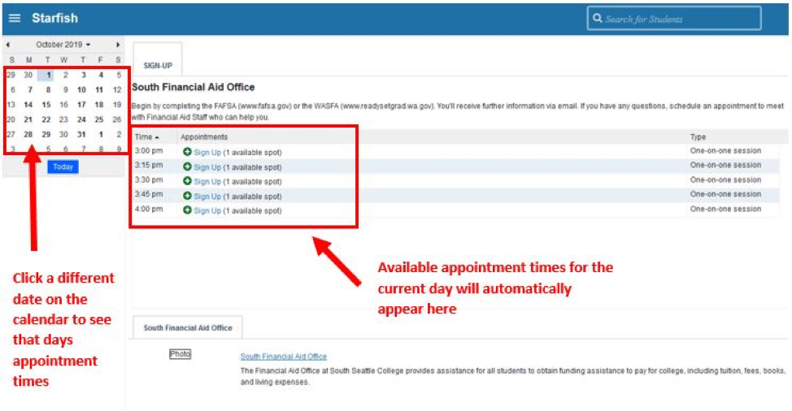Select October 7 on the calendar
Image resolution: width=792 pixels, height=411 pixels.
pos(30,90)
